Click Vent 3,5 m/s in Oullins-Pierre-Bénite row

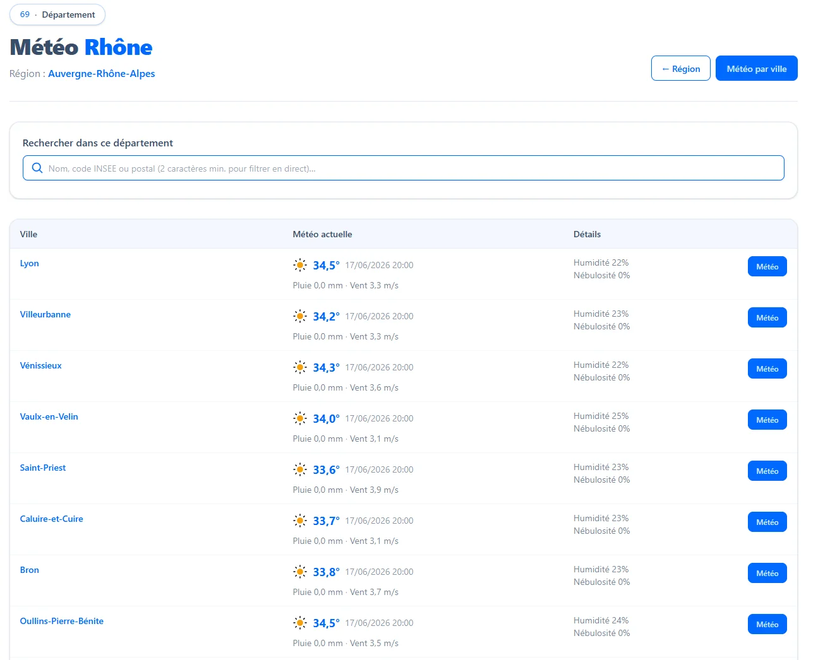click(375, 643)
